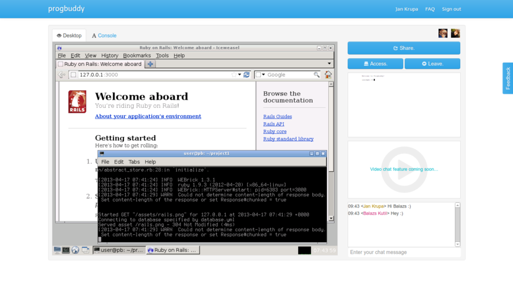
Task: Open Iceweasel View menu
Action: [91, 56]
